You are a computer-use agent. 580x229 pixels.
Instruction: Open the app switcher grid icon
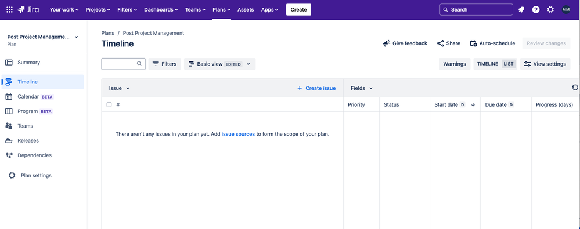[x=10, y=10]
